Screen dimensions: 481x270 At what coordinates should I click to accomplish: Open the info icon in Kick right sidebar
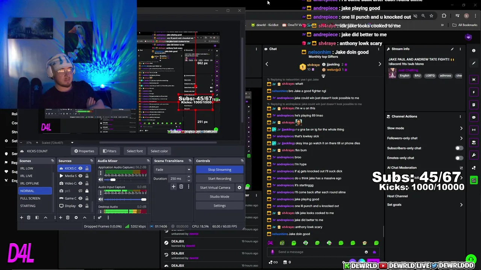click(x=474, y=51)
